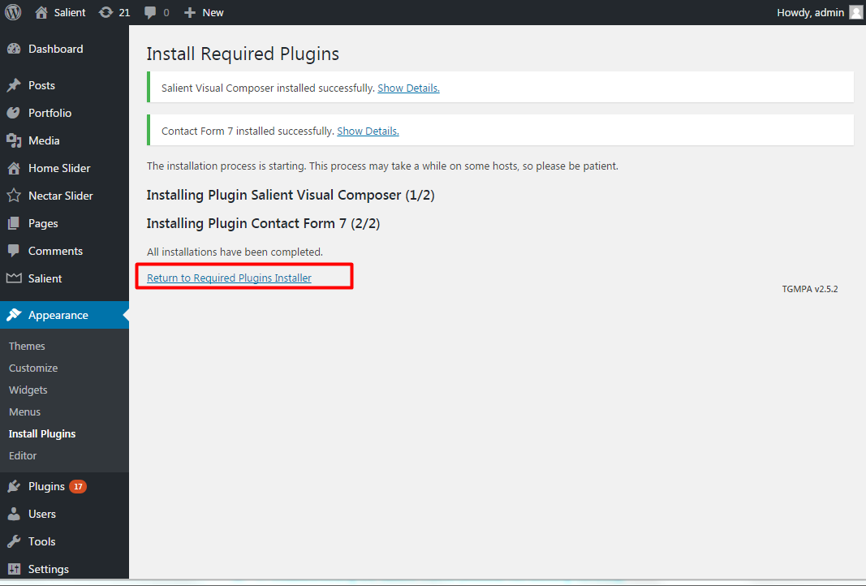
Task: Open the Customize submenu item
Action: tap(33, 368)
